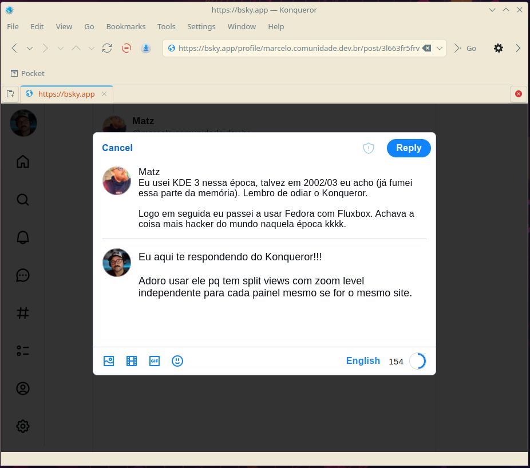This screenshot has height=468, width=530.
Task: Open a new tab with the tab icon
Action: click(10, 94)
